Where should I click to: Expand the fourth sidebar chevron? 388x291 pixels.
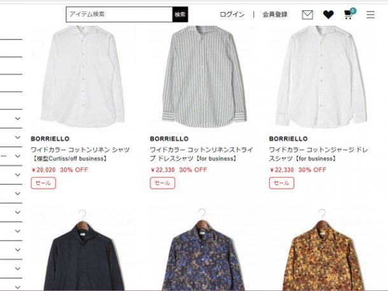point(18,175)
